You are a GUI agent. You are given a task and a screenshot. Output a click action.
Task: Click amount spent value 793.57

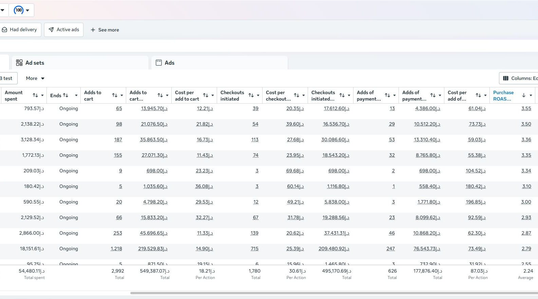click(x=34, y=108)
